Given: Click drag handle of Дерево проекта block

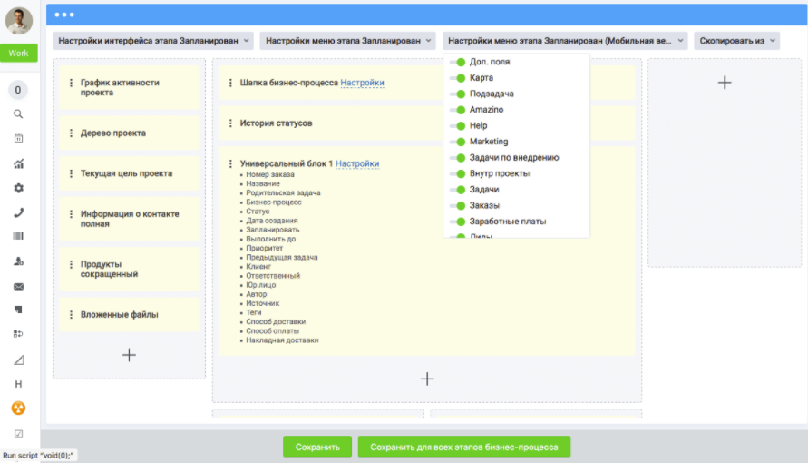Looking at the screenshot, I should pyautogui.click(x=71, y=133).
